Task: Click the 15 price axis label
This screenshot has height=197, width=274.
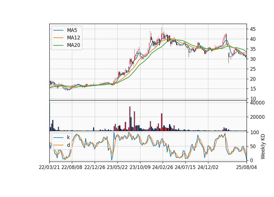Action: click(x=253, y=89)
